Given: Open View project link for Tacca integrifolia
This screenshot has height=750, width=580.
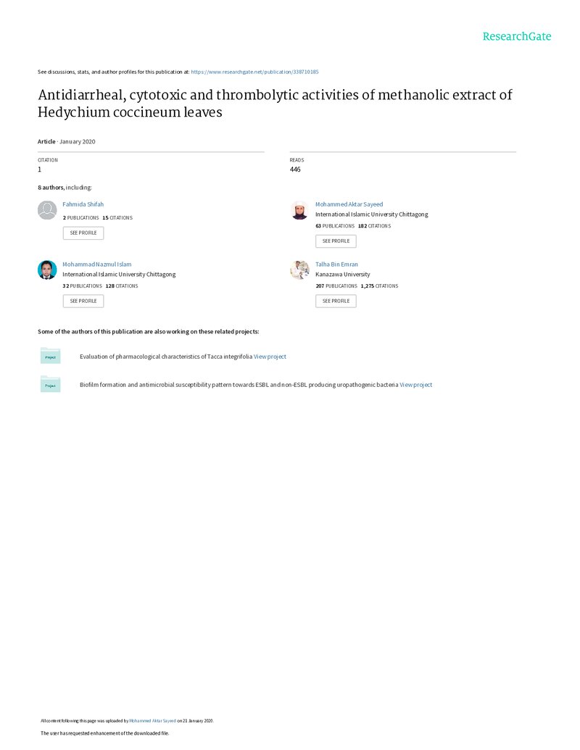Looking at the screenshot, I should point(270,357).
